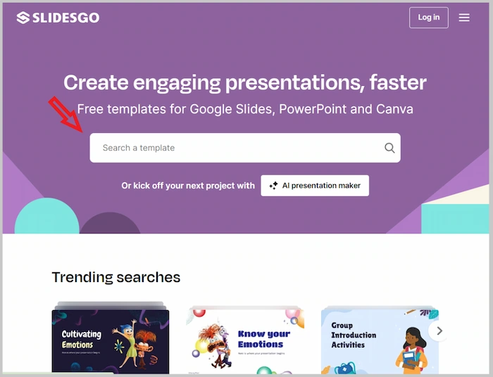Click the Slidesgo logo icon
This screenshot has width=493, height=377.
23,18
